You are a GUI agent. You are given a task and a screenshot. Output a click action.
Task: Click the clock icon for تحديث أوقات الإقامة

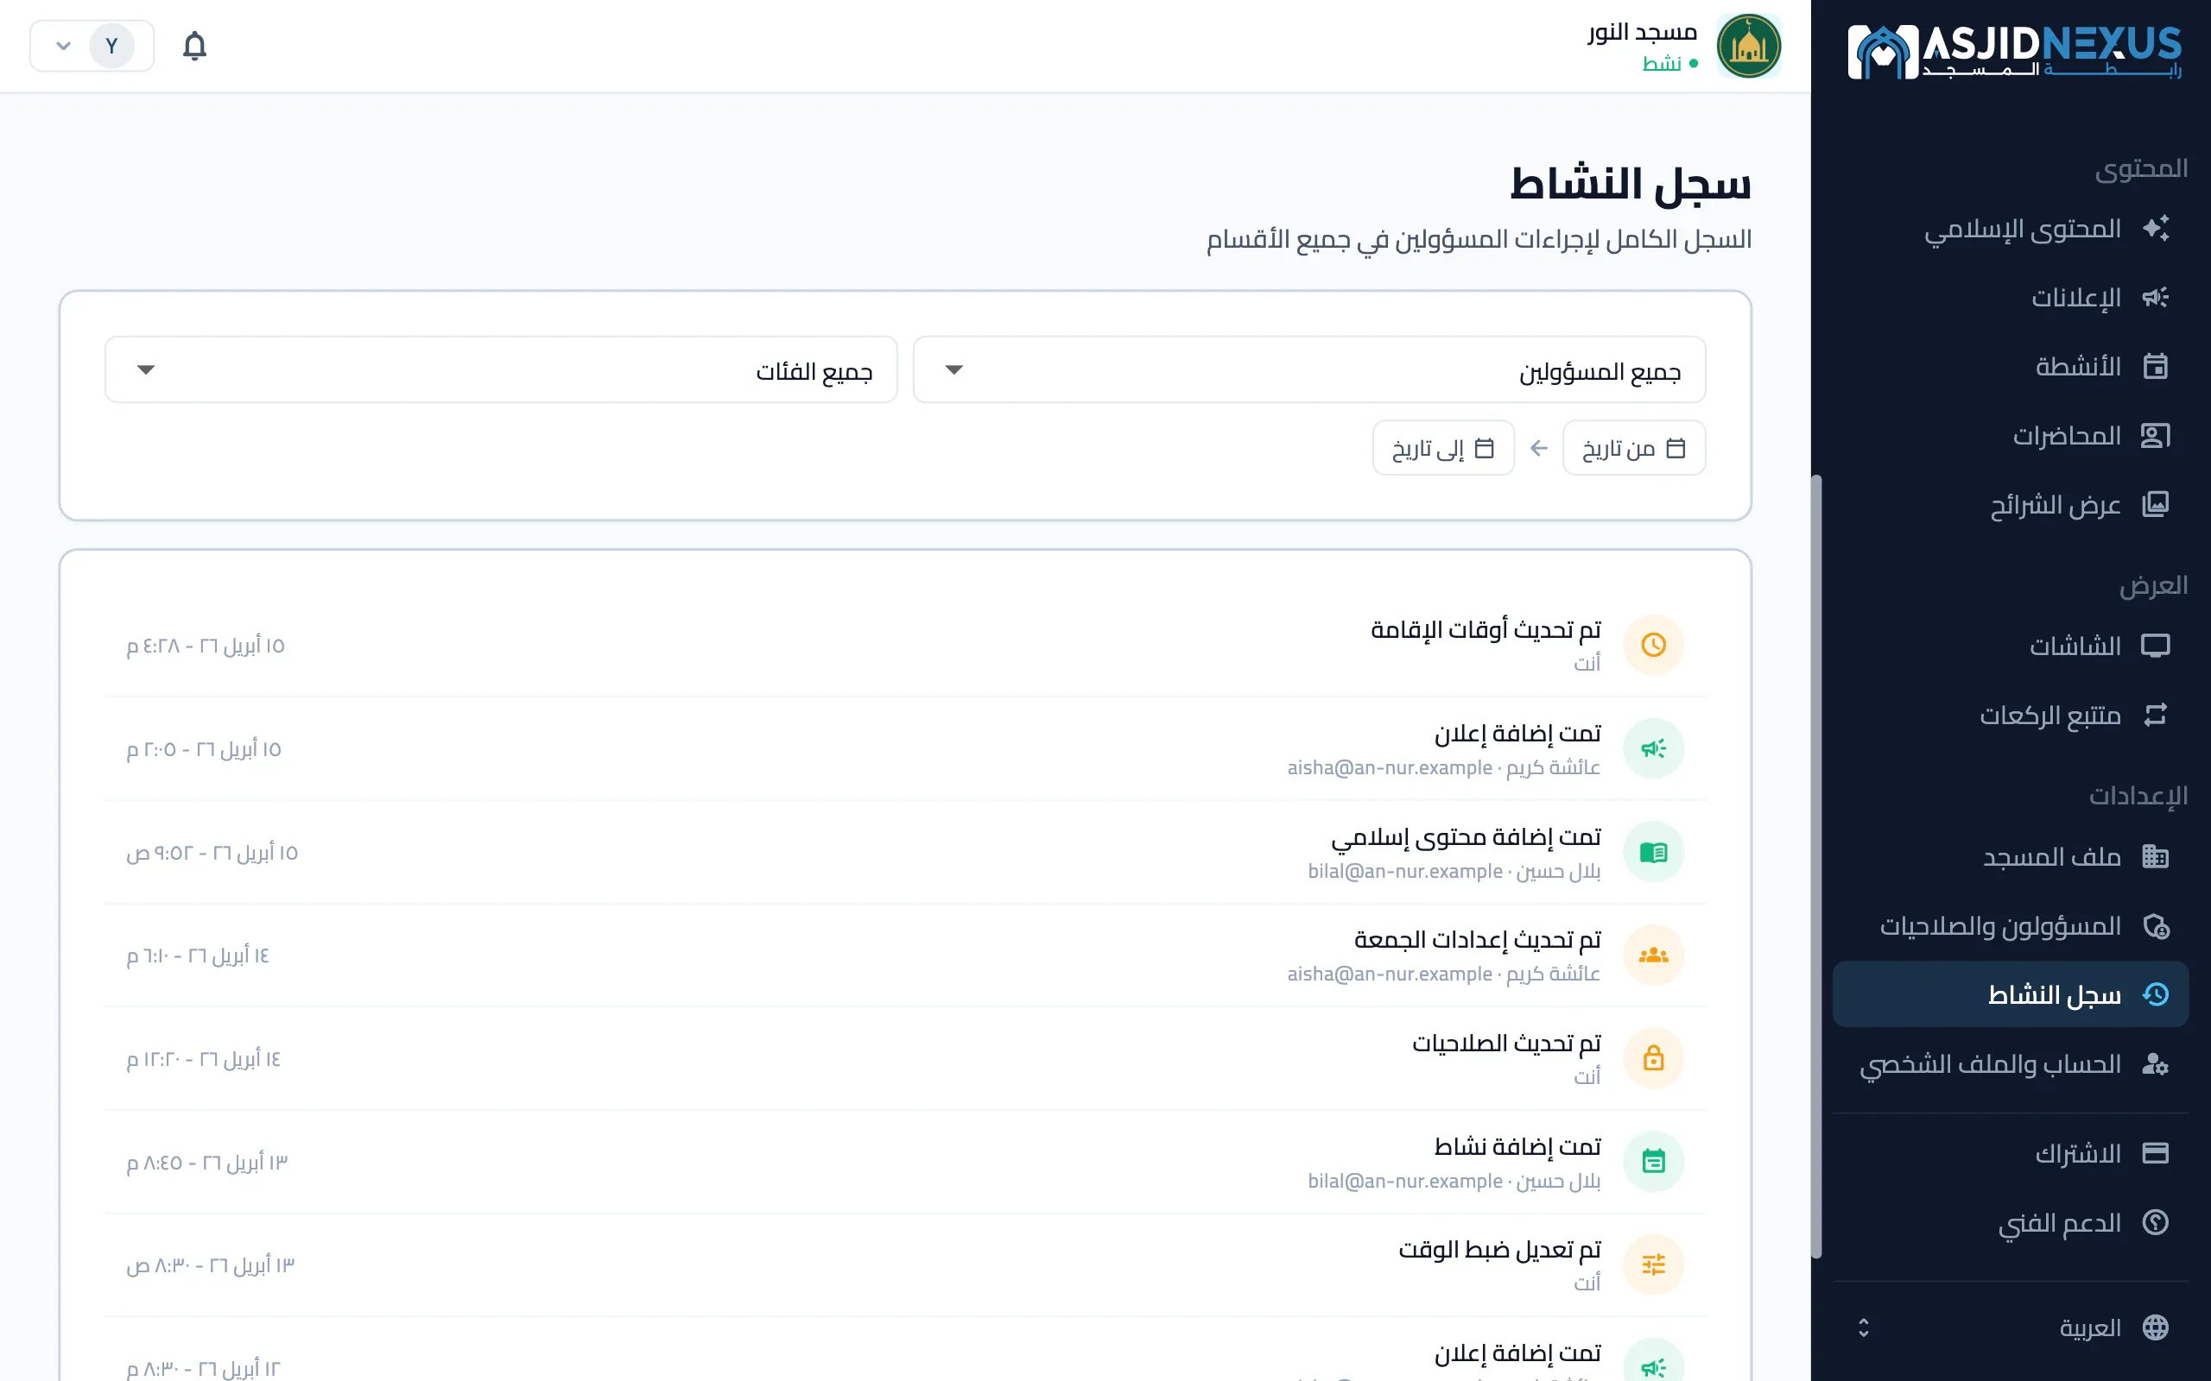1653,645
